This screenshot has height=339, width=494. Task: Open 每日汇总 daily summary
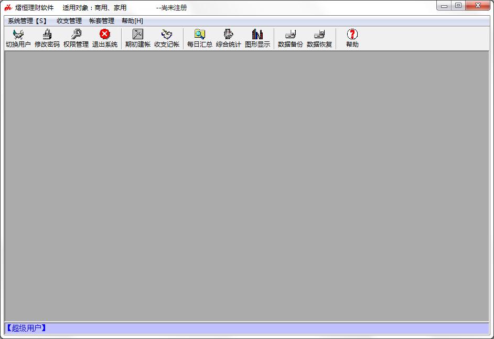coord(199,38)
